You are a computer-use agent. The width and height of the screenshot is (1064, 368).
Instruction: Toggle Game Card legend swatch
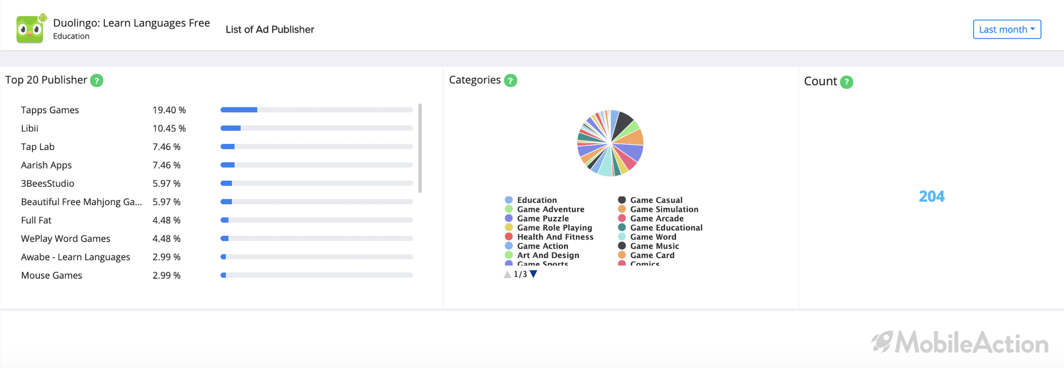pos(622,255)
